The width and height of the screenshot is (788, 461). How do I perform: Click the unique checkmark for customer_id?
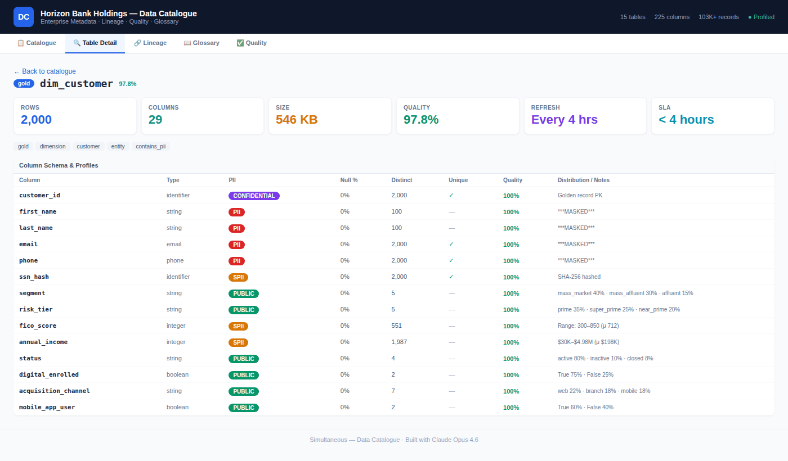point(451,196)
